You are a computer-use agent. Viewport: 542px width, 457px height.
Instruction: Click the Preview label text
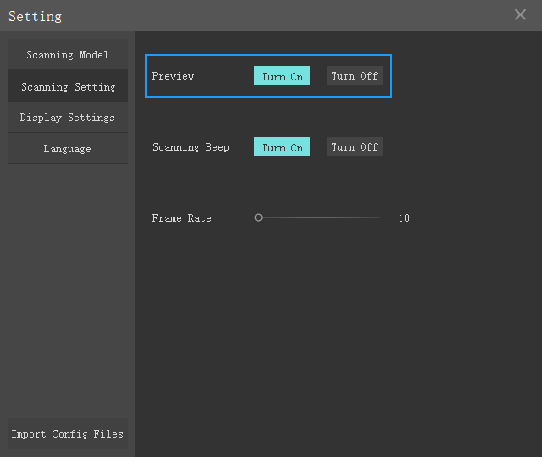coord(173,76)
